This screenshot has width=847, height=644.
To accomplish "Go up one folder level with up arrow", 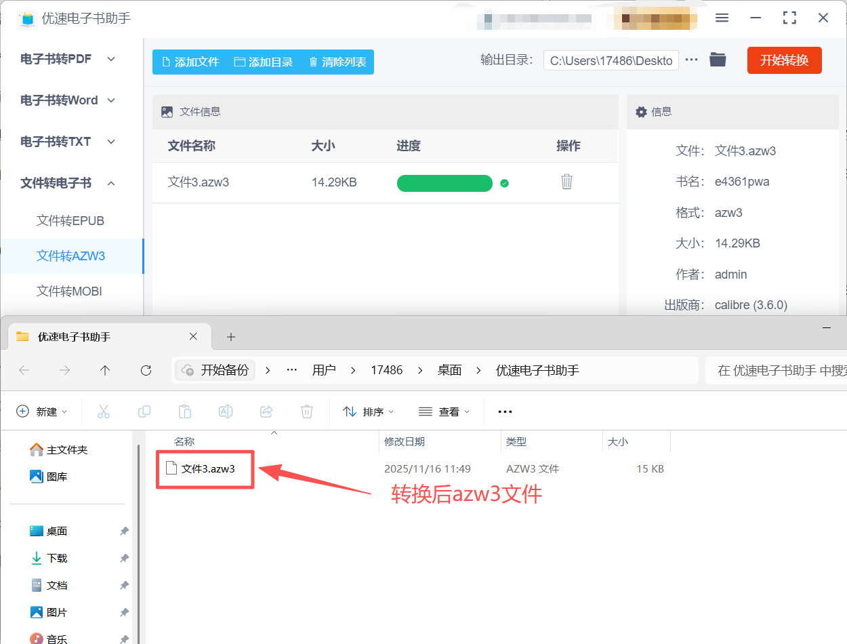I will pos(104,370).
